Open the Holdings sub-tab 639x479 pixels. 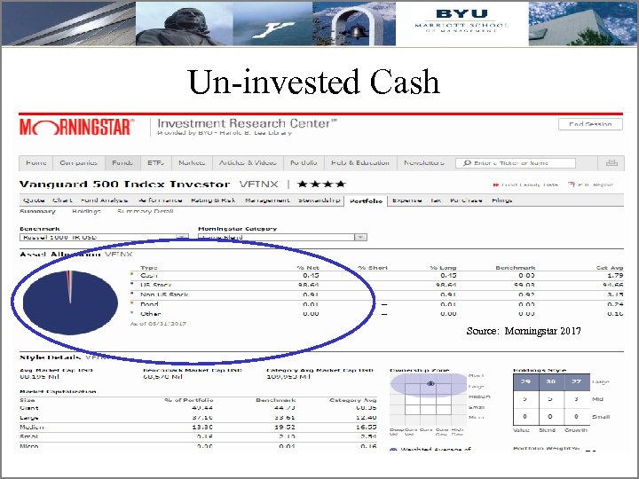coord(86,211)
